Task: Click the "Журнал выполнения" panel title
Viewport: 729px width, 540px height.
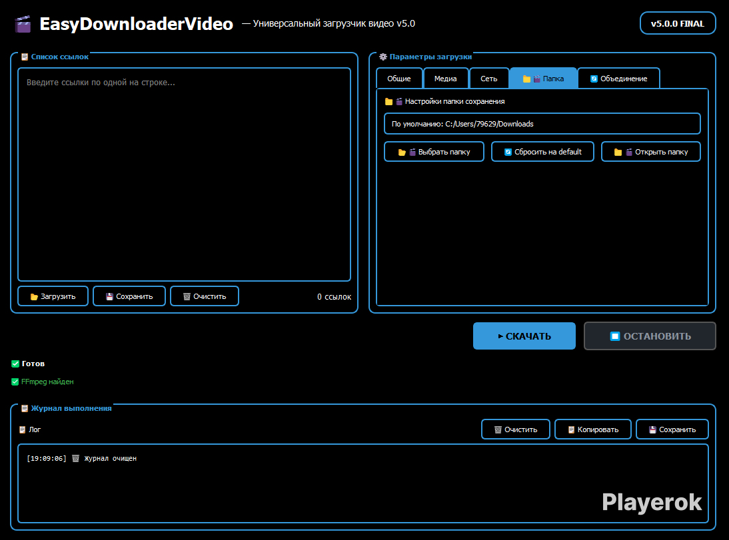Action: click(71, 408)
